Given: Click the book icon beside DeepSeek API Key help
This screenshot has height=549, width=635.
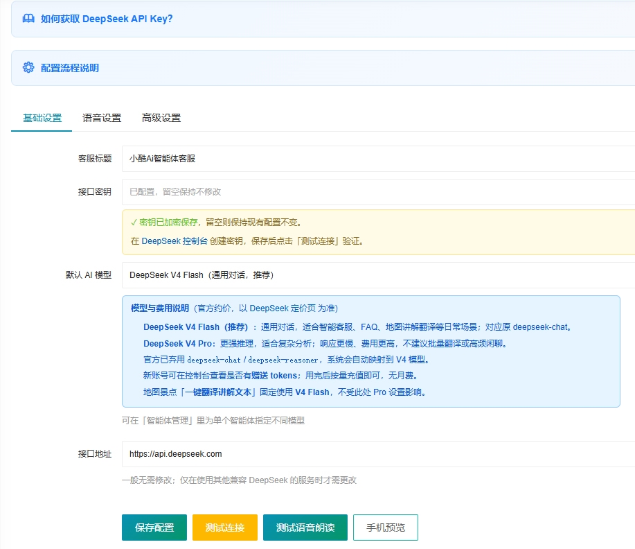Looking at the screenshot, I should 28,19.
